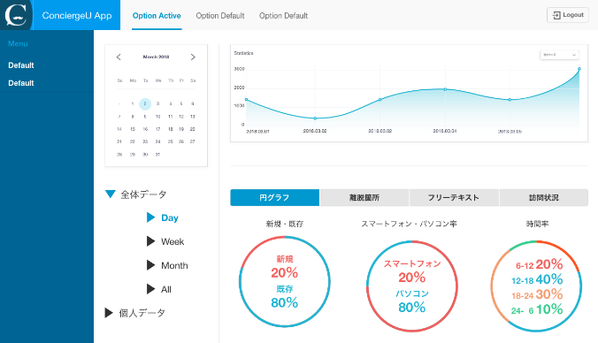The image size is (598, 343).
Task: Pick March 1 in the calendar
Action: click(x=133, y=103)
